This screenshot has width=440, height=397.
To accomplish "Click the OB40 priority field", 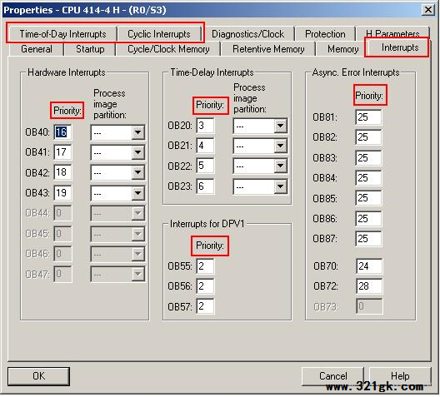I will [x=62, y=132].
